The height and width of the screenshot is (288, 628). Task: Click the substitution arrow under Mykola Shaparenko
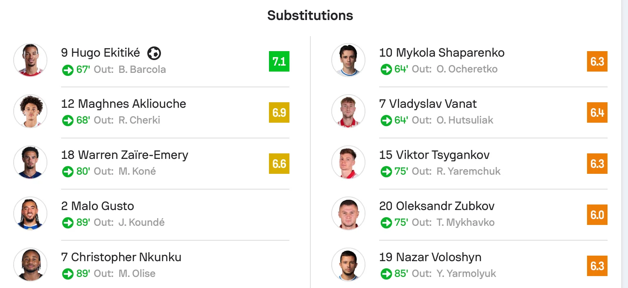click(386, 70)
